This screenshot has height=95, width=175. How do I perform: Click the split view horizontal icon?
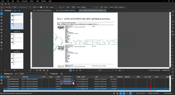tap(40, 70)
